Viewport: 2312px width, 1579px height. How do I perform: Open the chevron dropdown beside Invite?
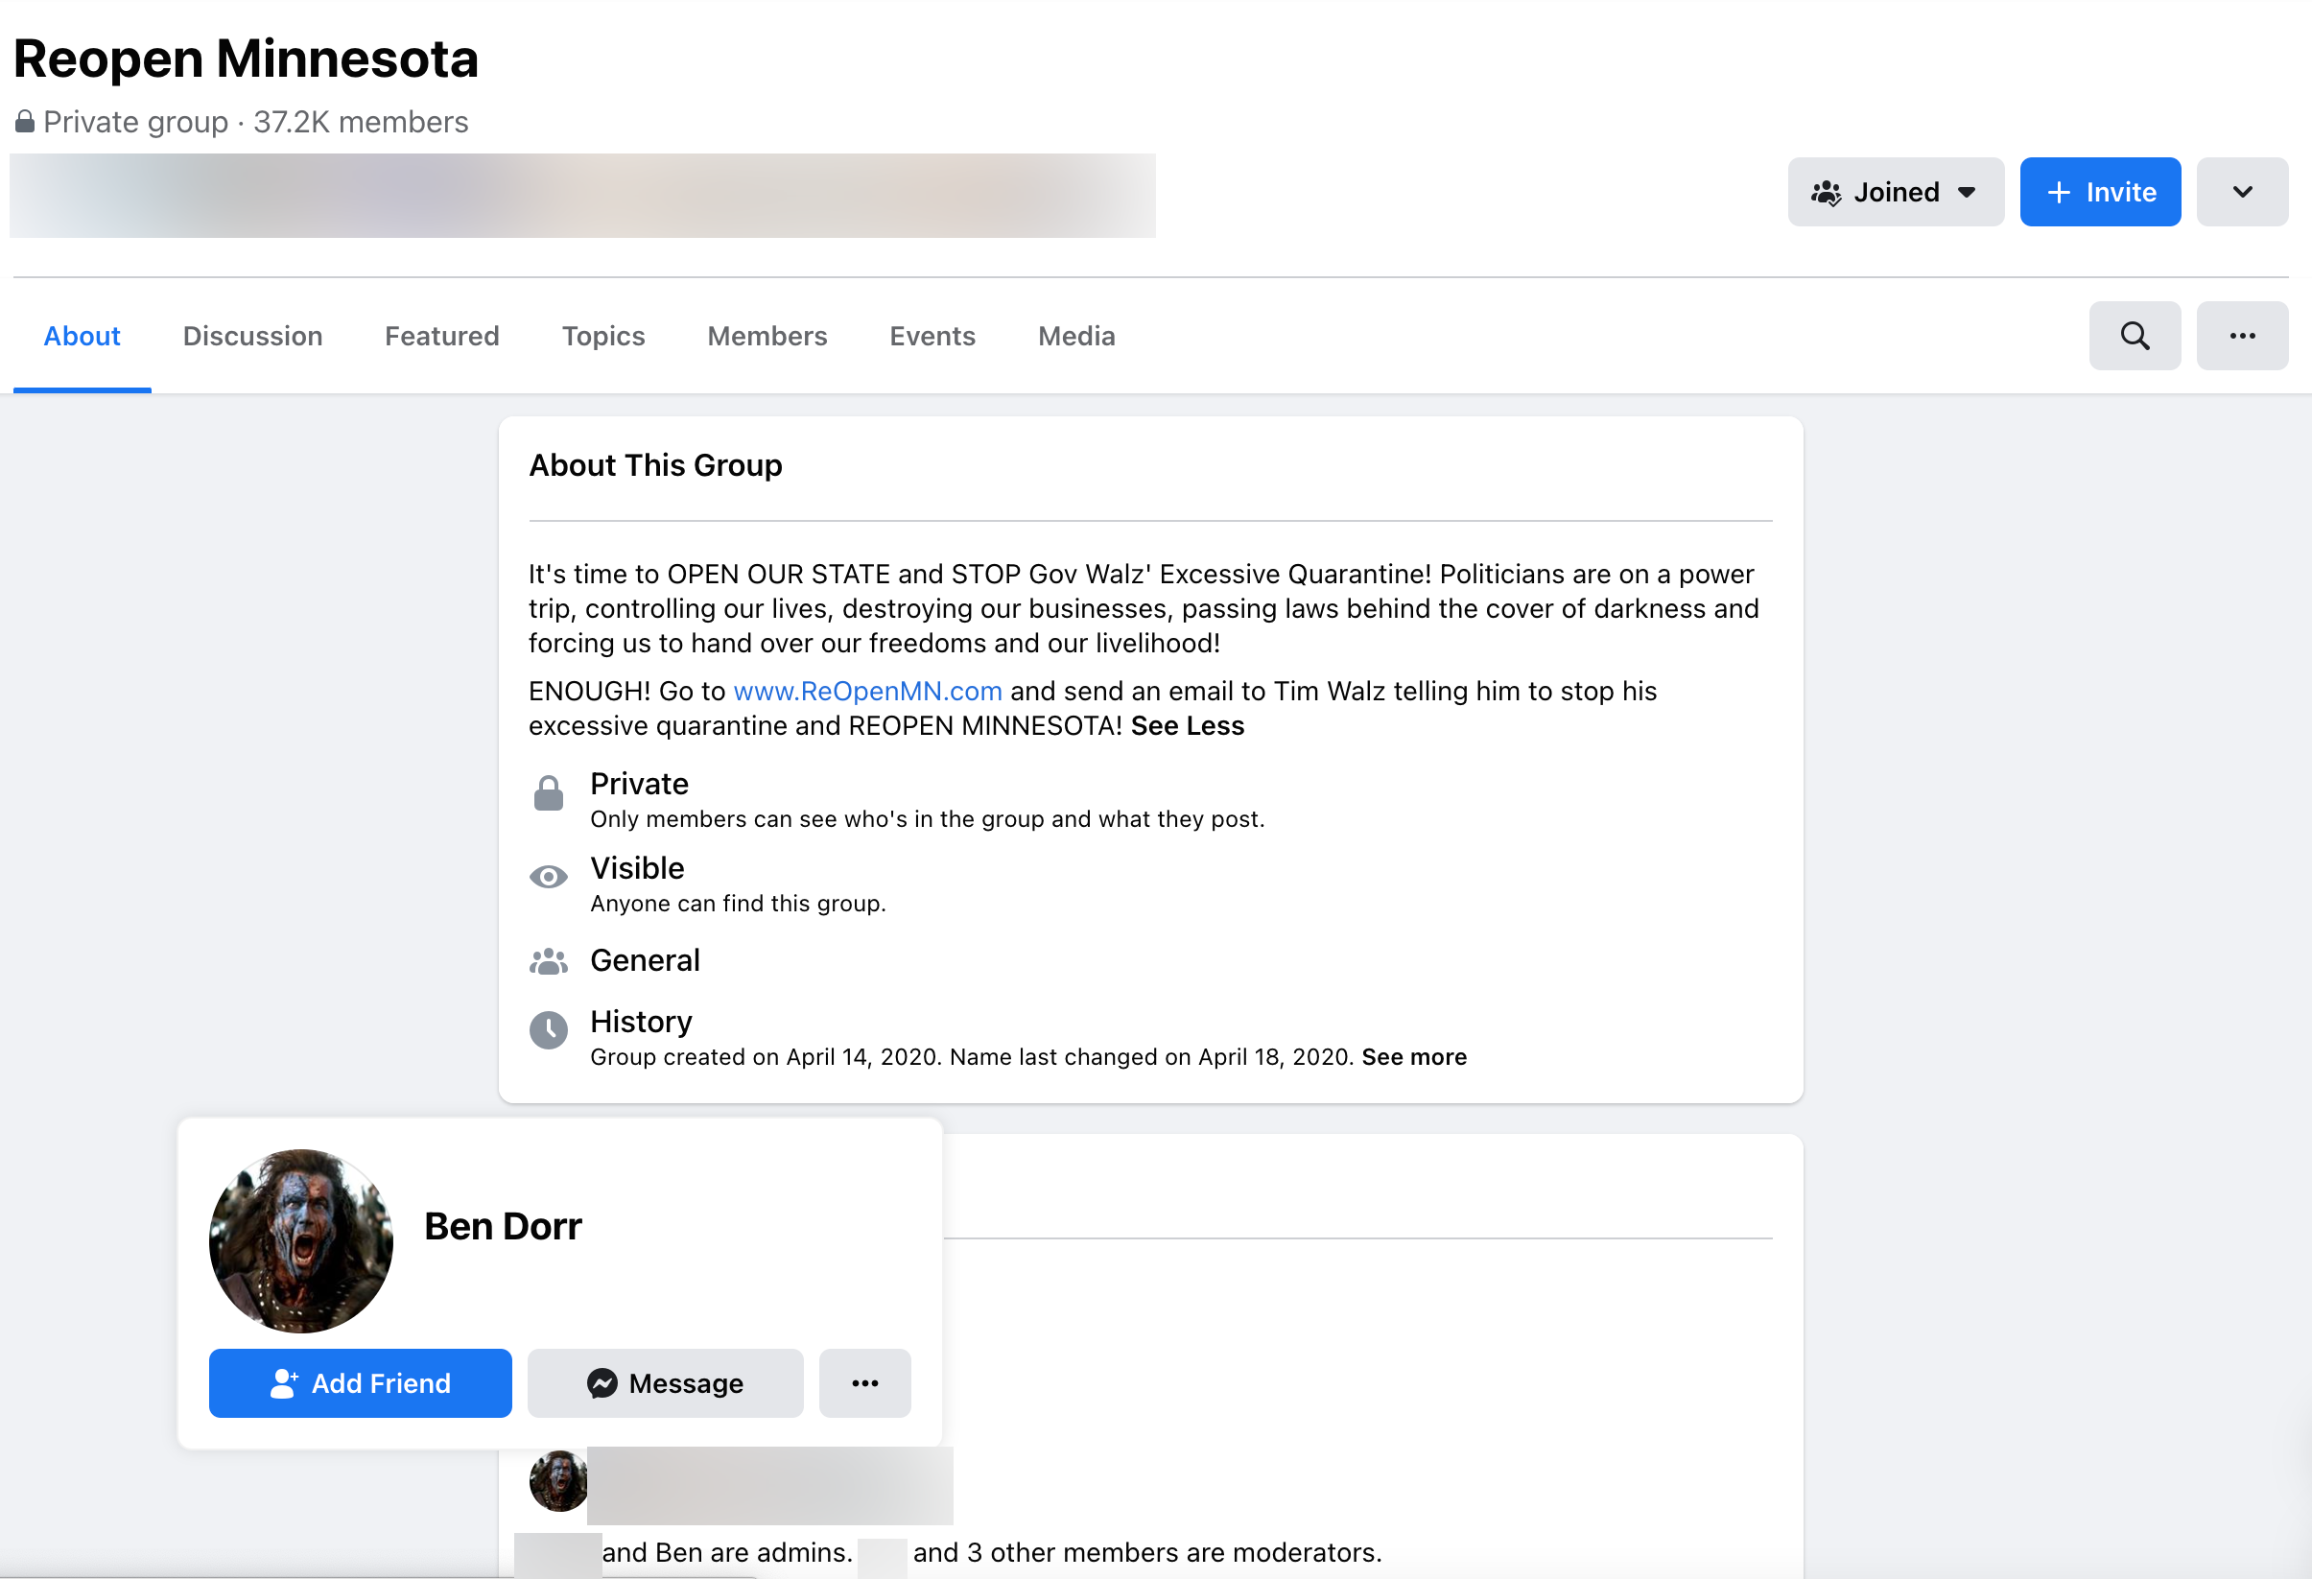2241,191
